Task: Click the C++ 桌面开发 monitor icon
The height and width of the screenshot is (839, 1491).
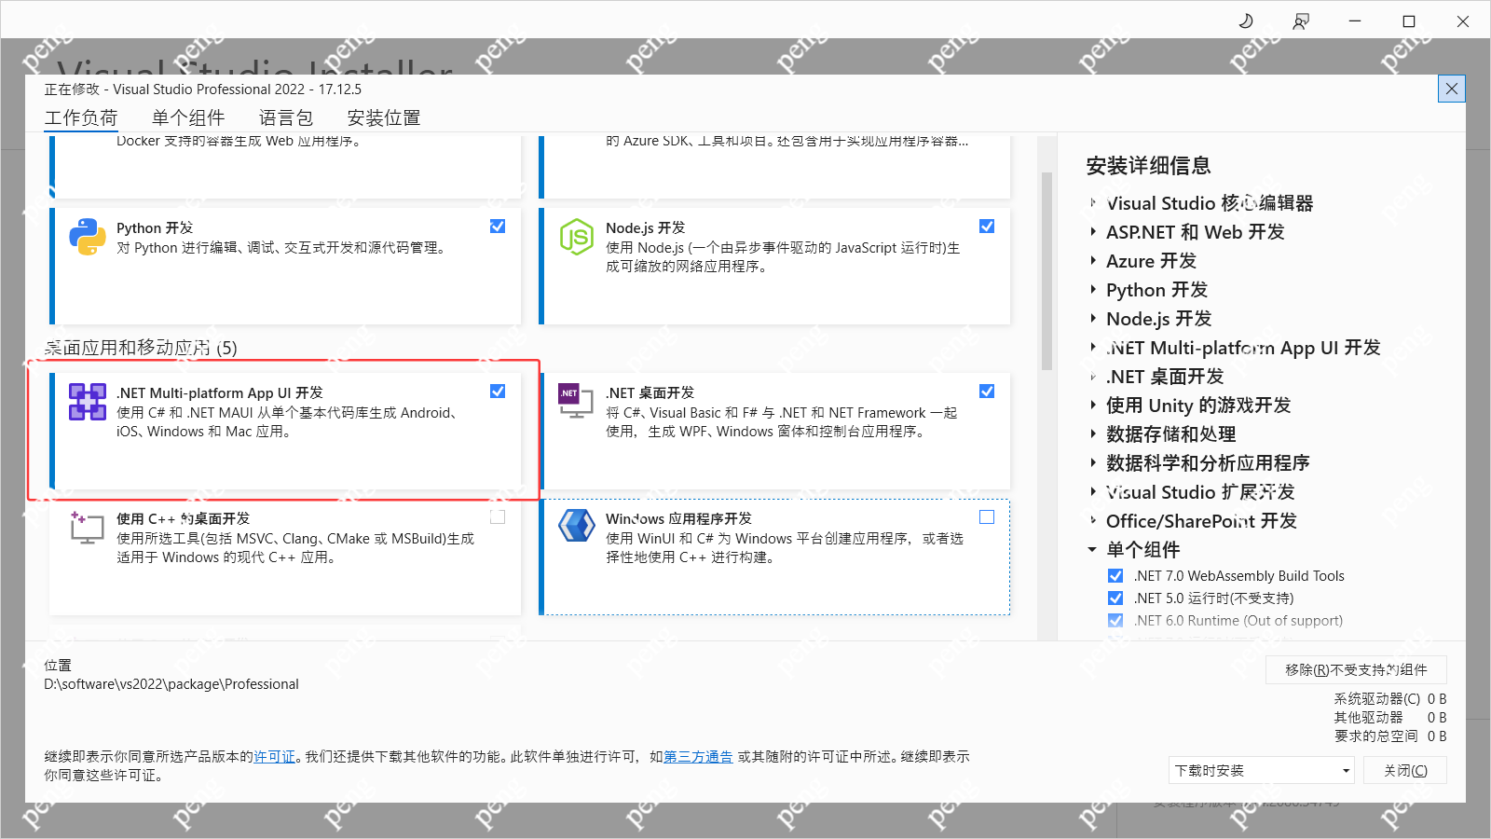Action: point(87,529)
